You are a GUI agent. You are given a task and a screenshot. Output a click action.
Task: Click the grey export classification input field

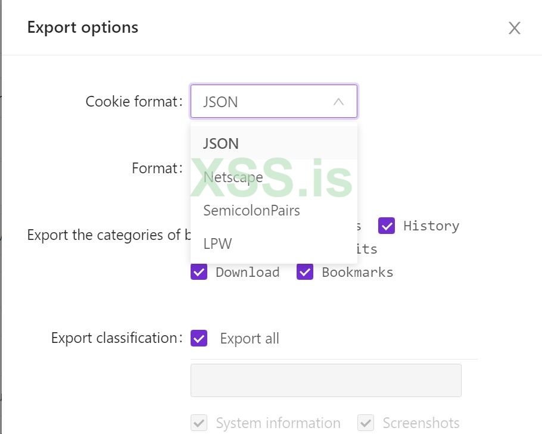326,380
